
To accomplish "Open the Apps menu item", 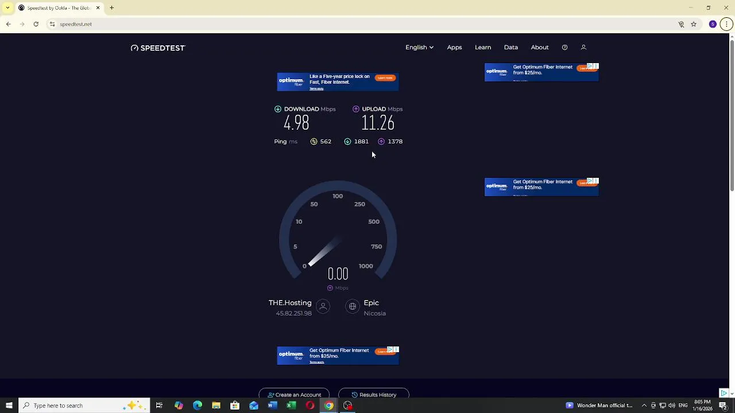I will coord(454,48).
